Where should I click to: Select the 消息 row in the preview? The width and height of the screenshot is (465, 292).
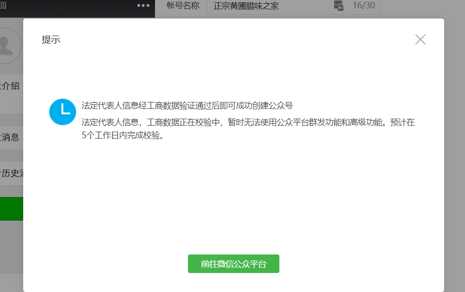[x=11, y=137]
